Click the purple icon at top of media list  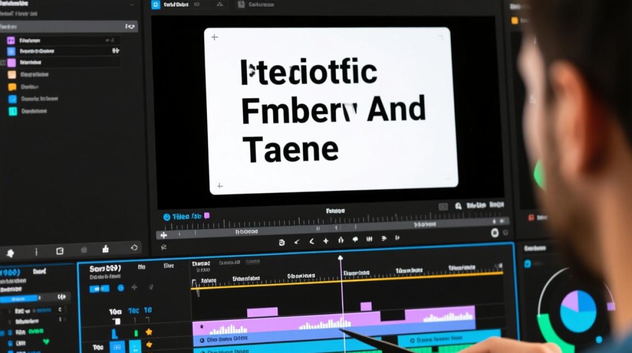(x=11, y=40)
